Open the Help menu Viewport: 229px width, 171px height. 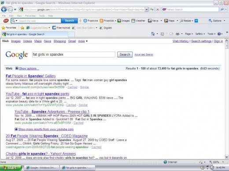tap(50, 16)
